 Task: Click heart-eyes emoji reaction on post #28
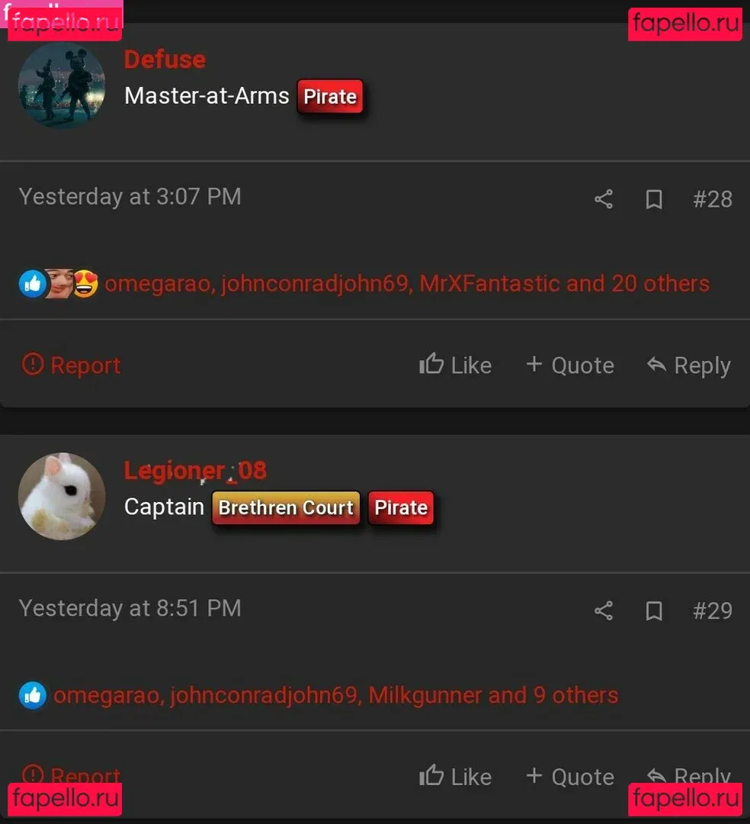85,284
